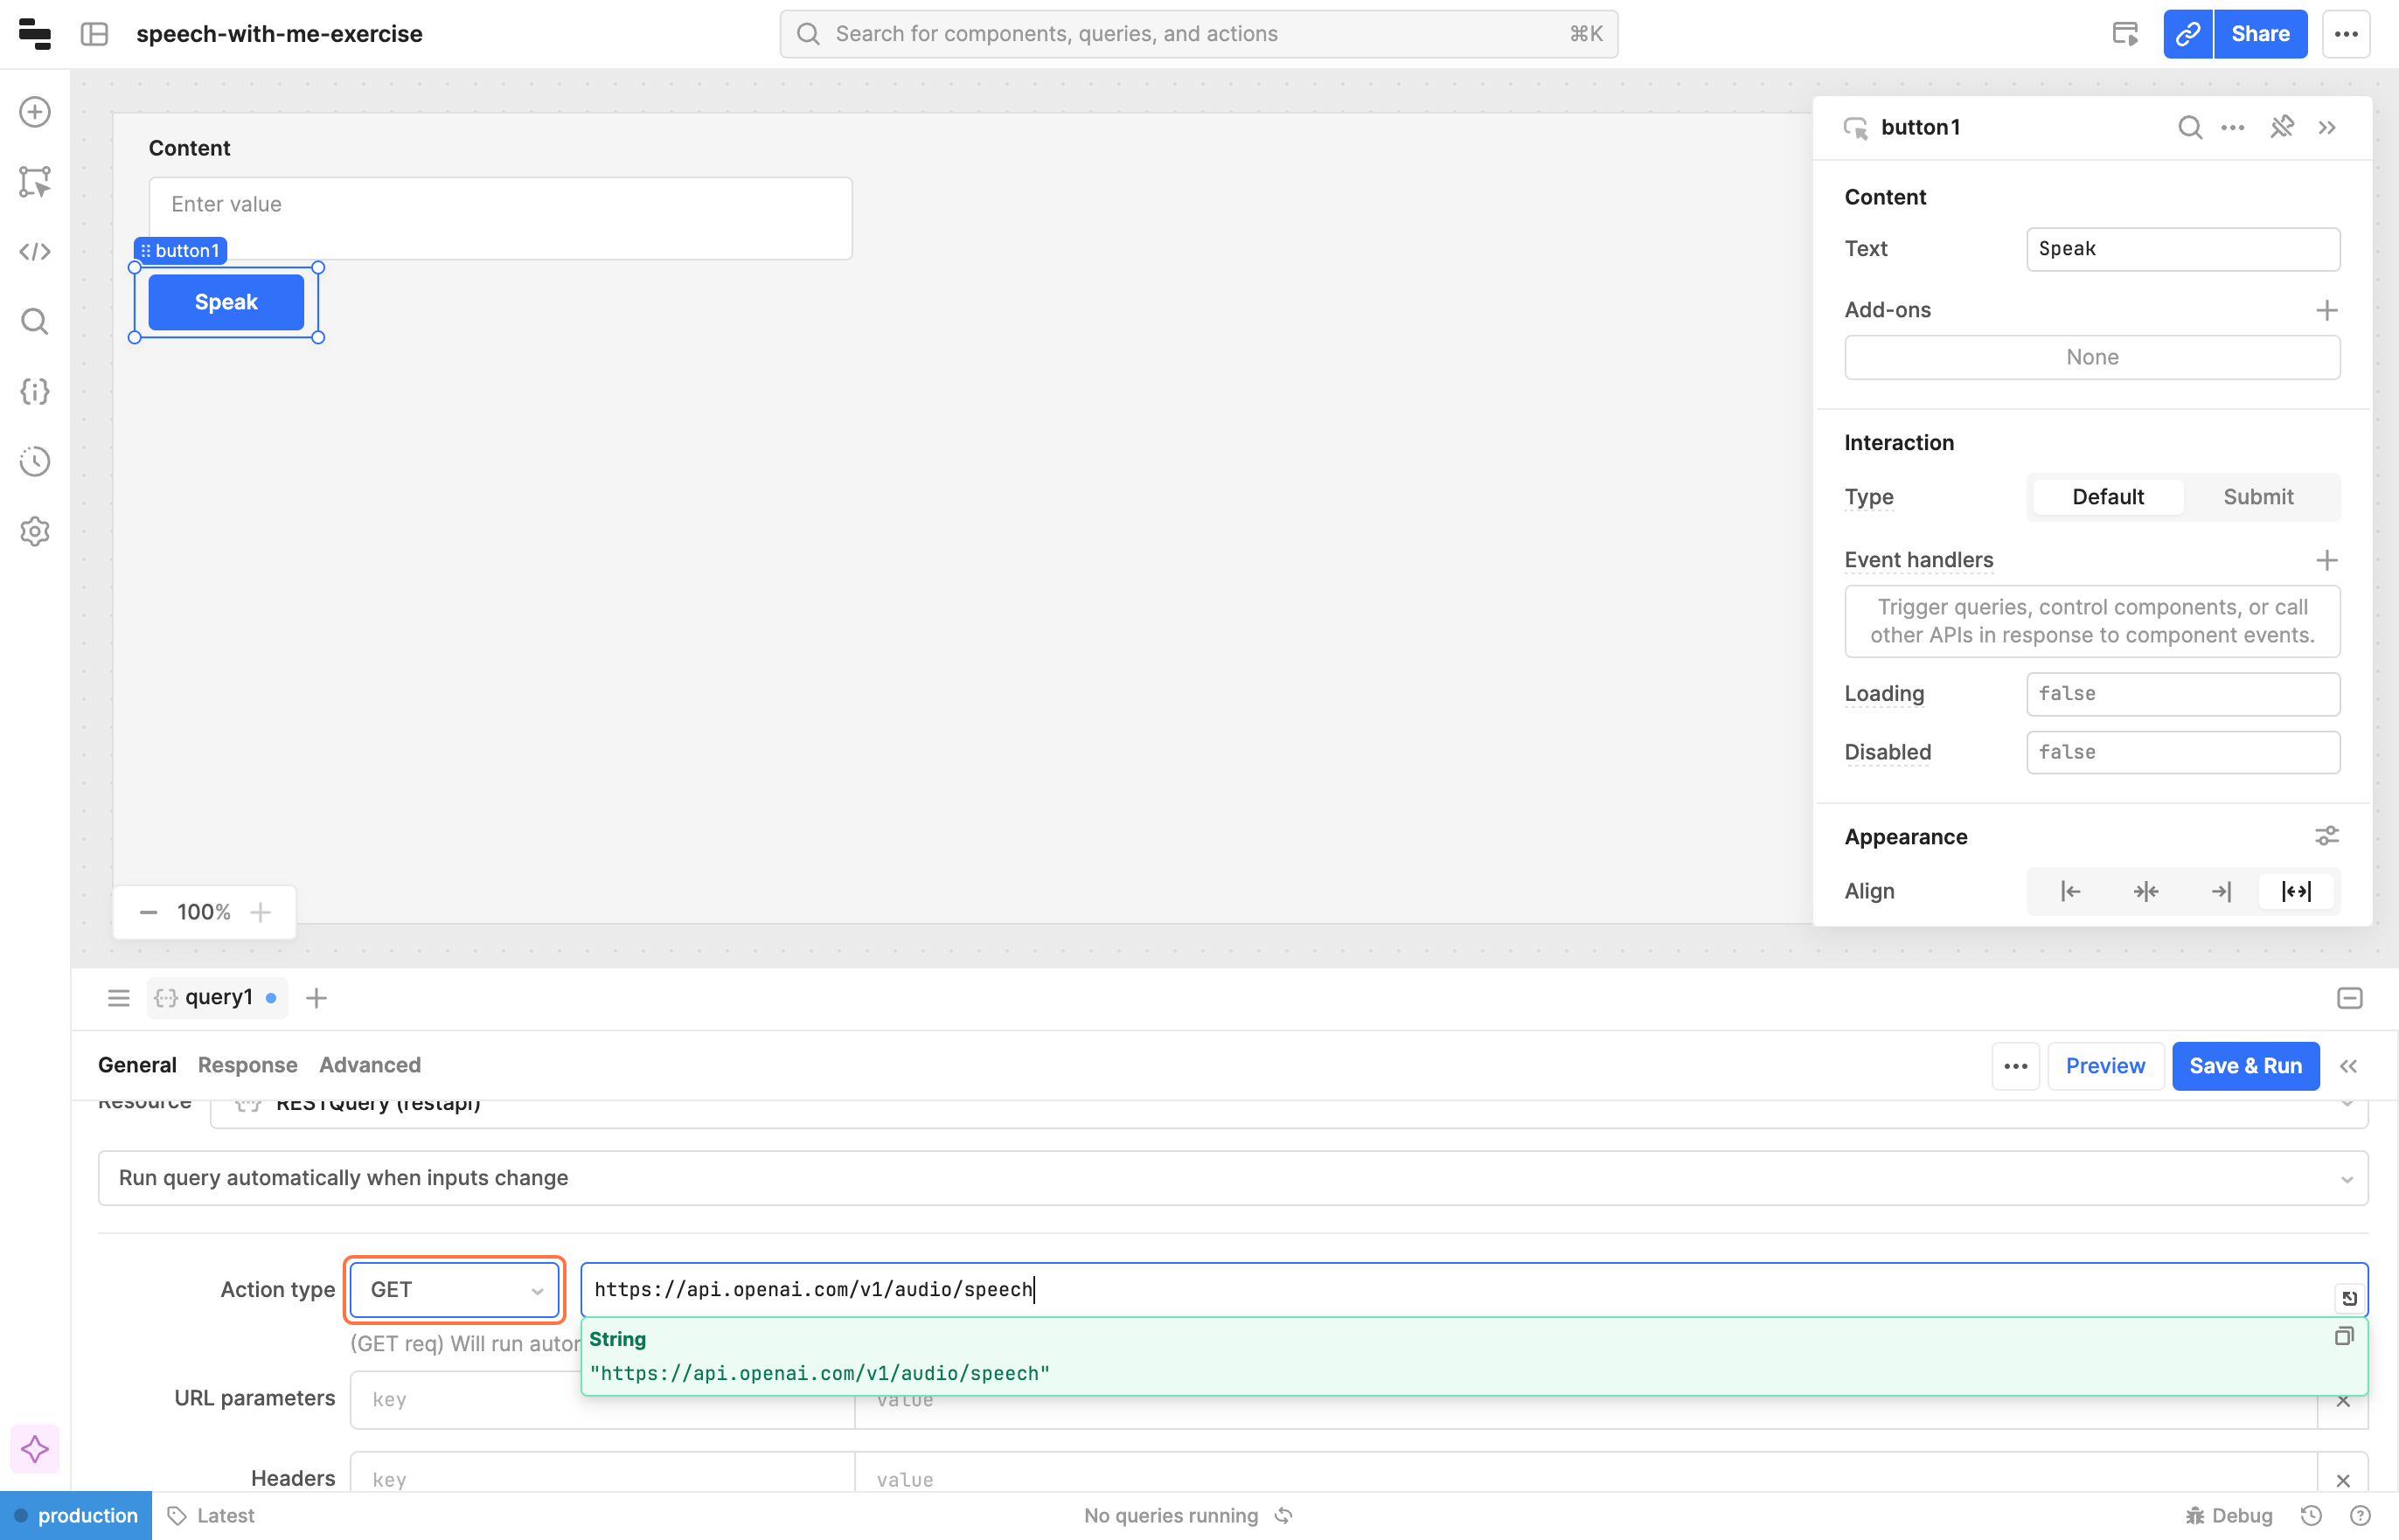
Task: Click the preview app icon beside Share
Action: (x=2125, y=34)
